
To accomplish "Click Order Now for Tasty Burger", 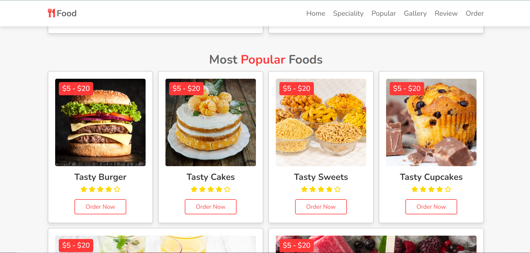I will point(100,206).
